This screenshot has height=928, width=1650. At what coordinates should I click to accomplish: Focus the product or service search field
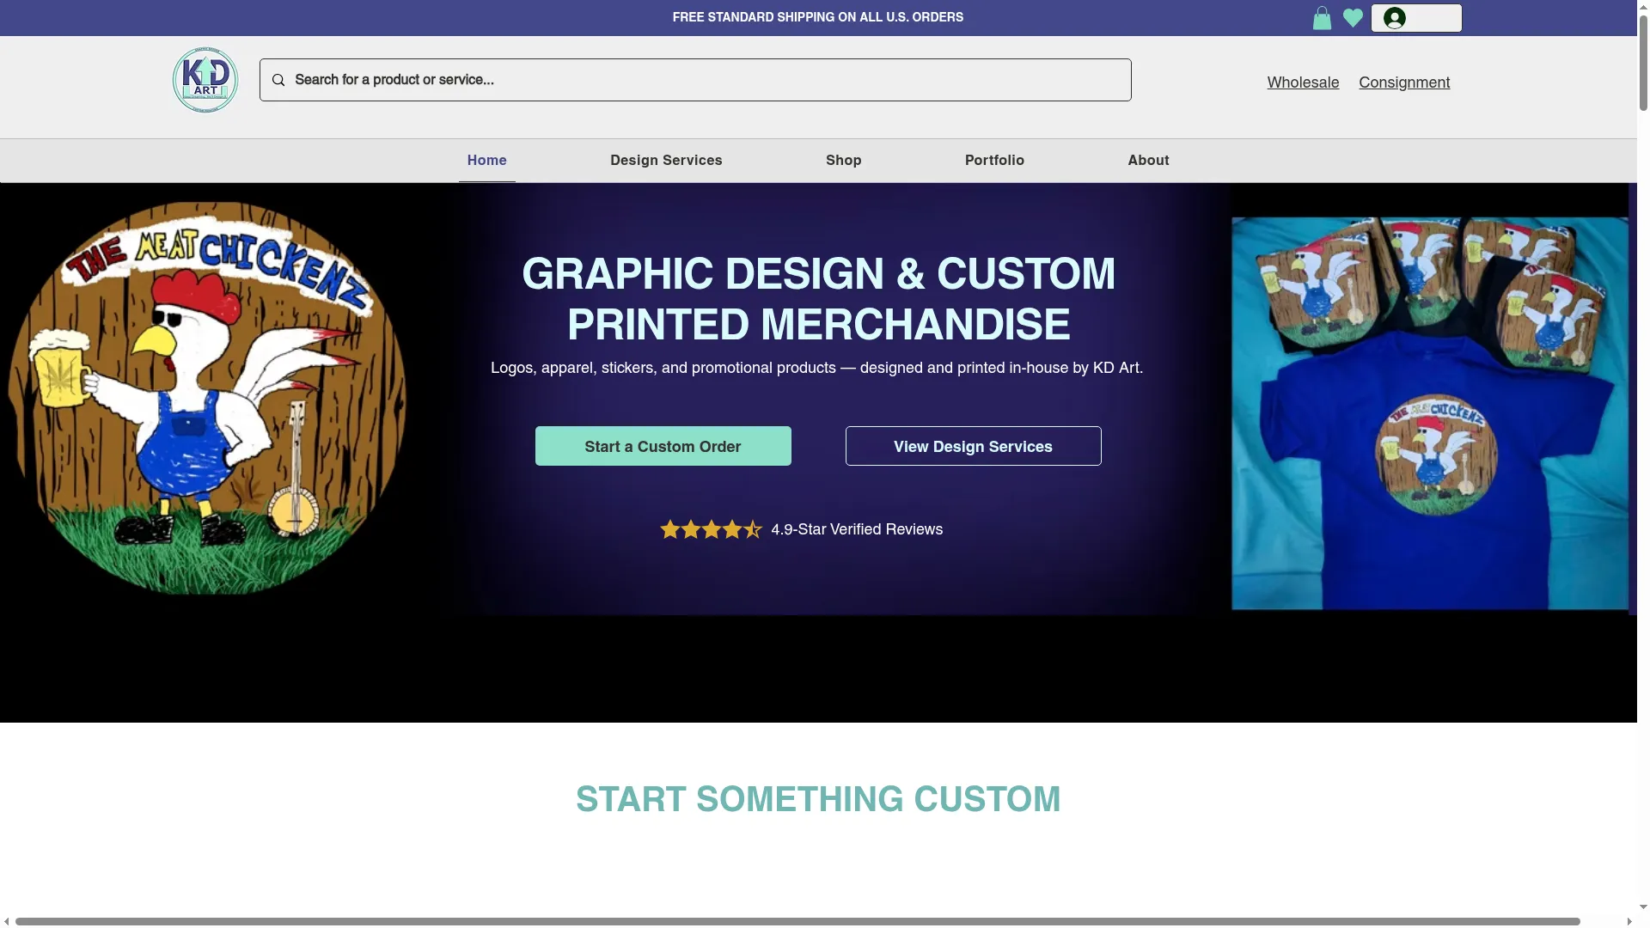coord(695,80)
